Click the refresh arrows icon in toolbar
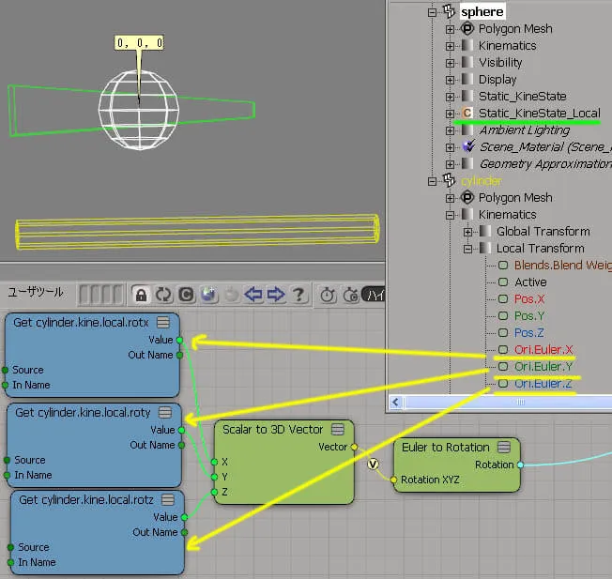The image size is (612, 579). click(163, 295)
